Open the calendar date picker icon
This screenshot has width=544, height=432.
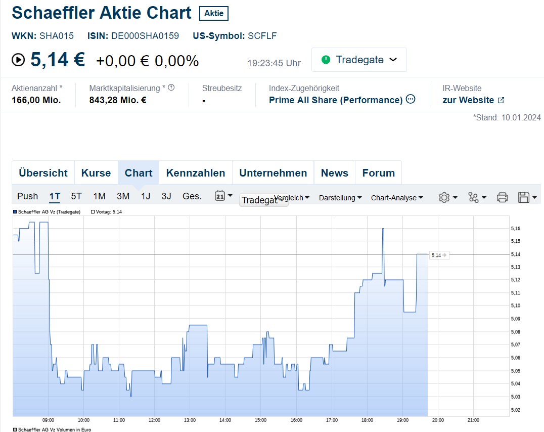point(220,196)
